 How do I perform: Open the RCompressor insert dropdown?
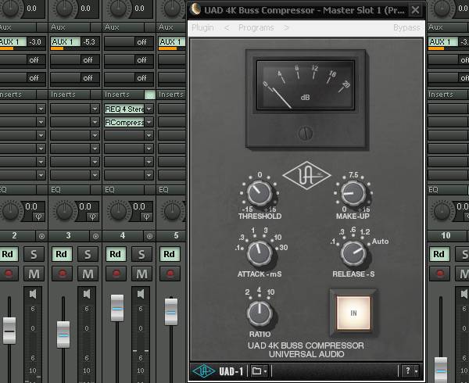pos(149,122)
